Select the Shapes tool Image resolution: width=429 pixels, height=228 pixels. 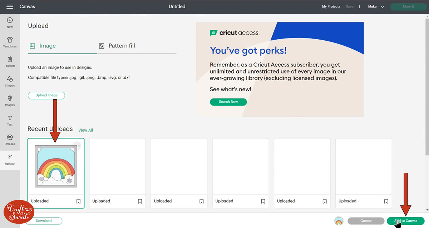10,81
